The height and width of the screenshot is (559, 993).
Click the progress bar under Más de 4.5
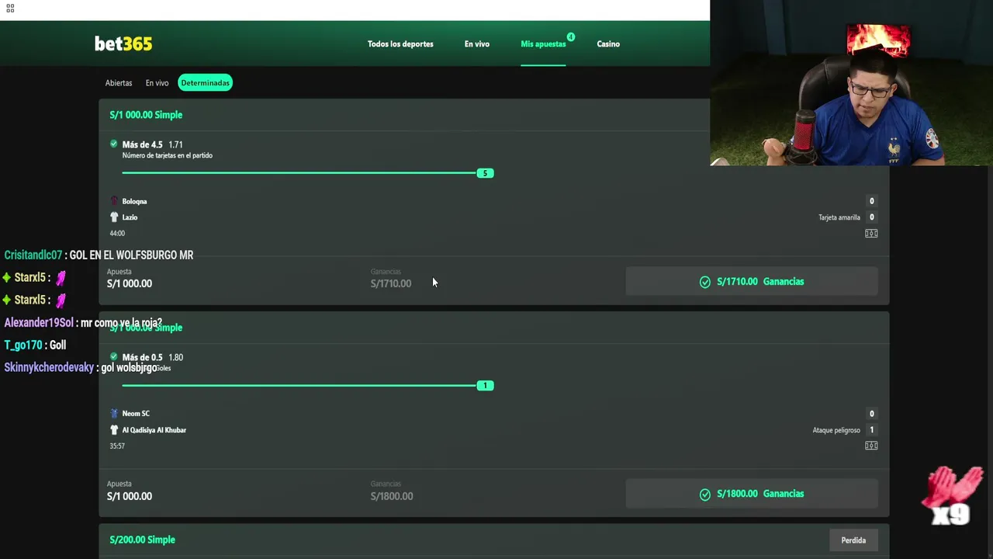tap(299, 173)
